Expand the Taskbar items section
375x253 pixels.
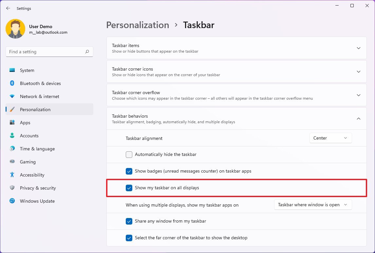click(359, 48)
